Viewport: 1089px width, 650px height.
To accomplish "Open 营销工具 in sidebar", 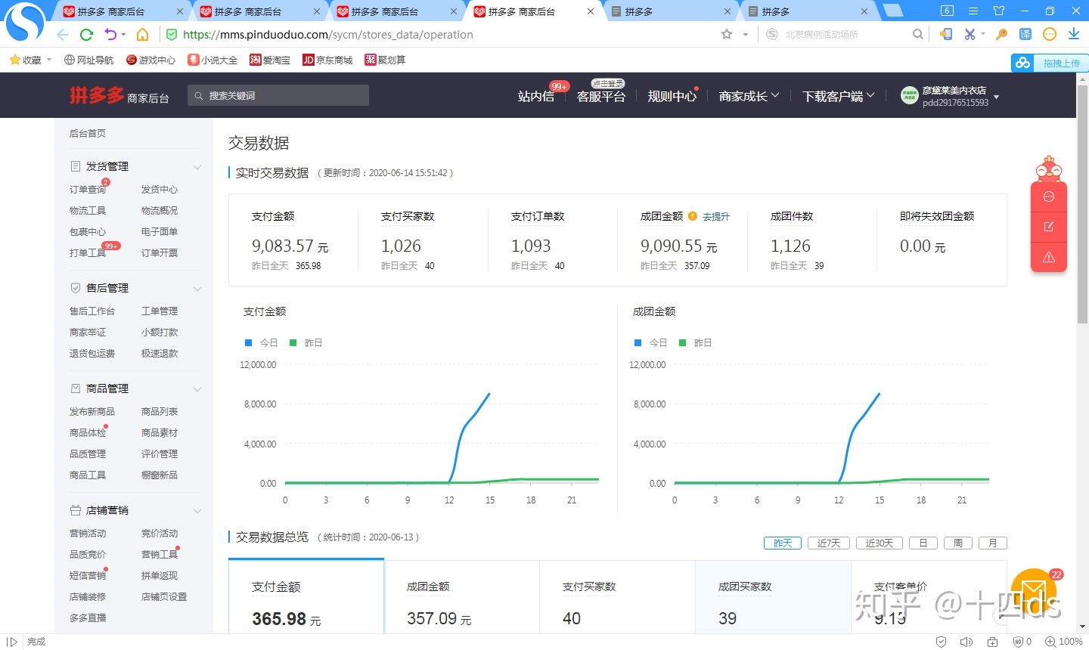I will click(x=160, y=555).
